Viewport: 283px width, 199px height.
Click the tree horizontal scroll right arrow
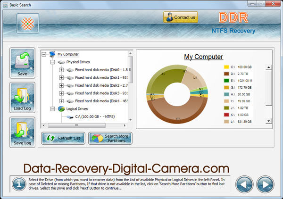125,125
